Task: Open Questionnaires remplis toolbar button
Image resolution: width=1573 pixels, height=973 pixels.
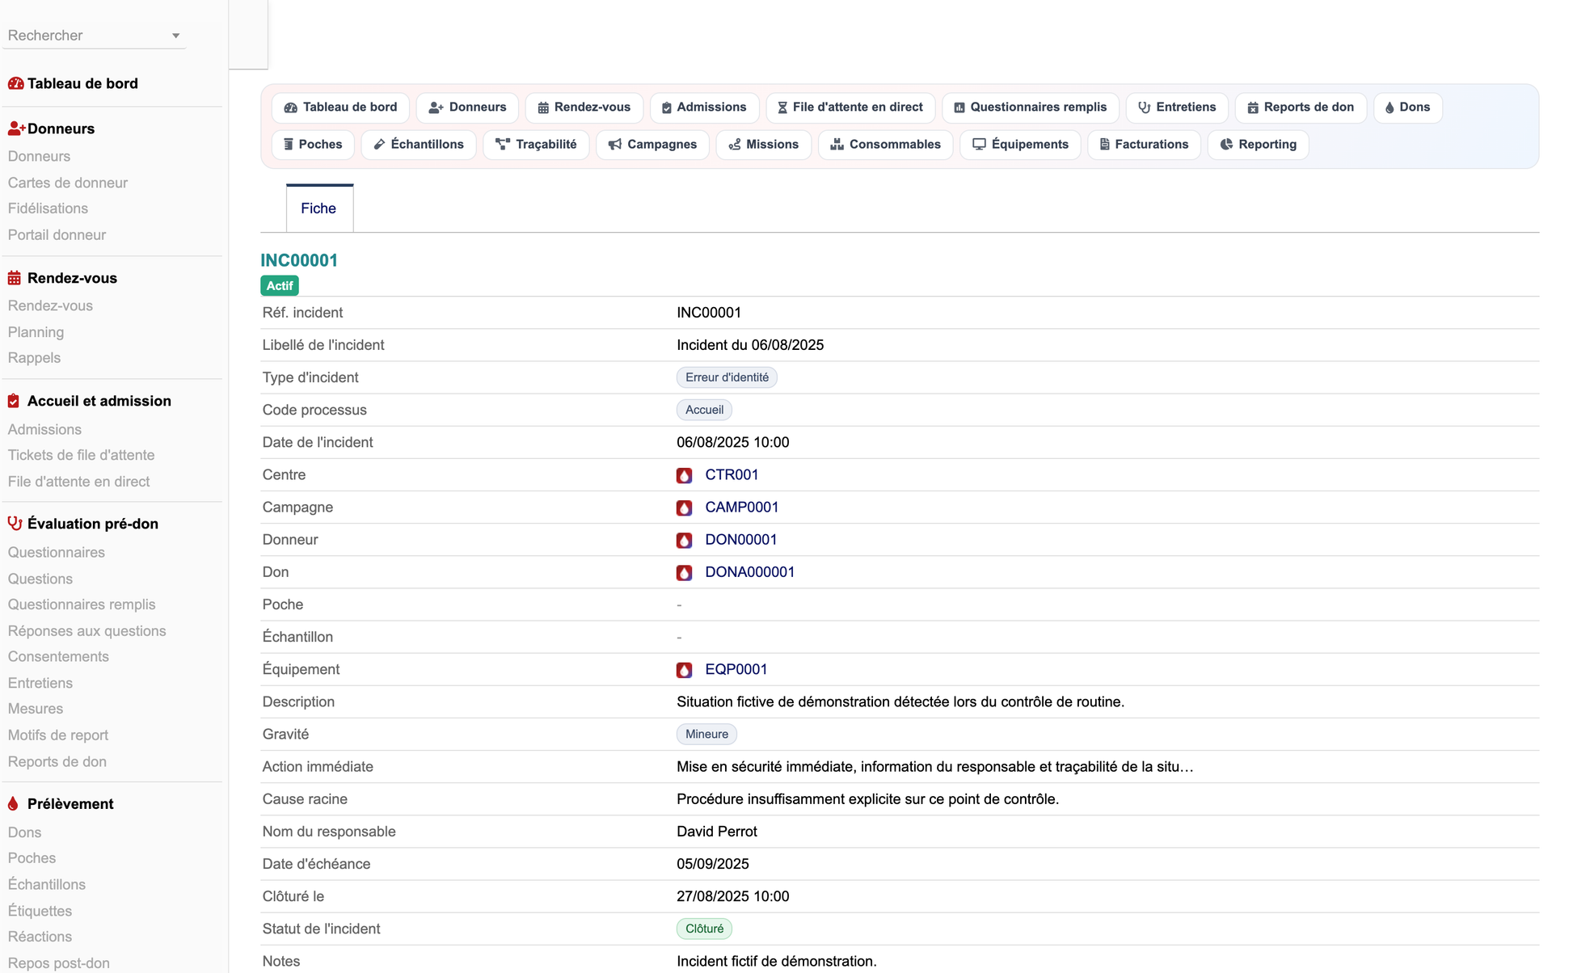Action: click(1030, 107)
